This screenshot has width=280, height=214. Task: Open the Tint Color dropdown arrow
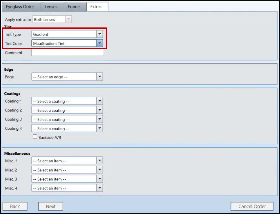click(100, 43)
